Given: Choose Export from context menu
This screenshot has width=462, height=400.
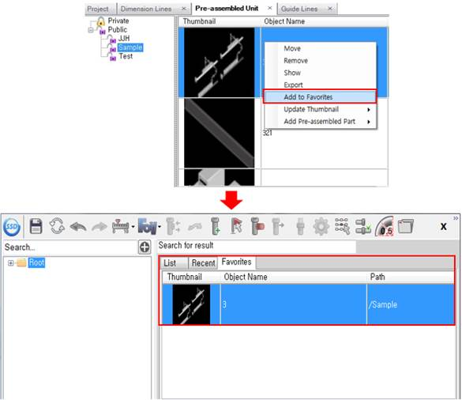Looking at the screenshot, I should 320,85.
